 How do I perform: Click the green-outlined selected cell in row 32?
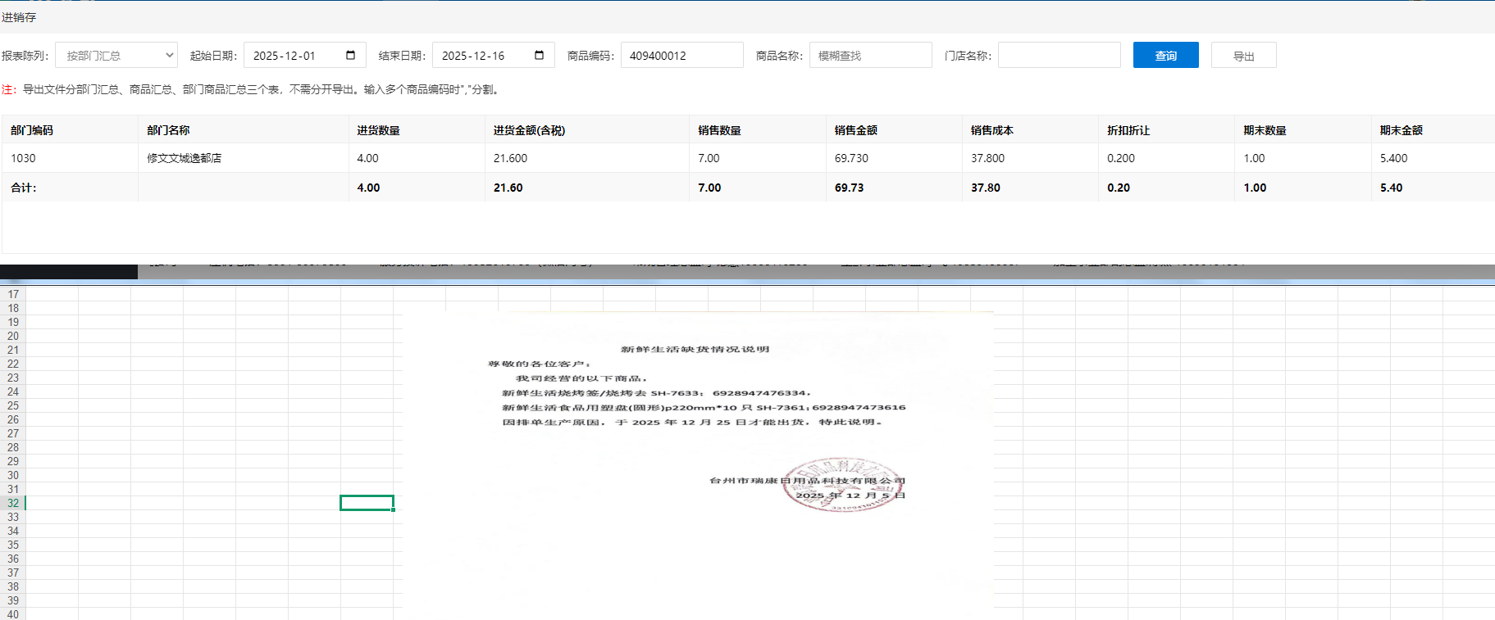(367, 503)
